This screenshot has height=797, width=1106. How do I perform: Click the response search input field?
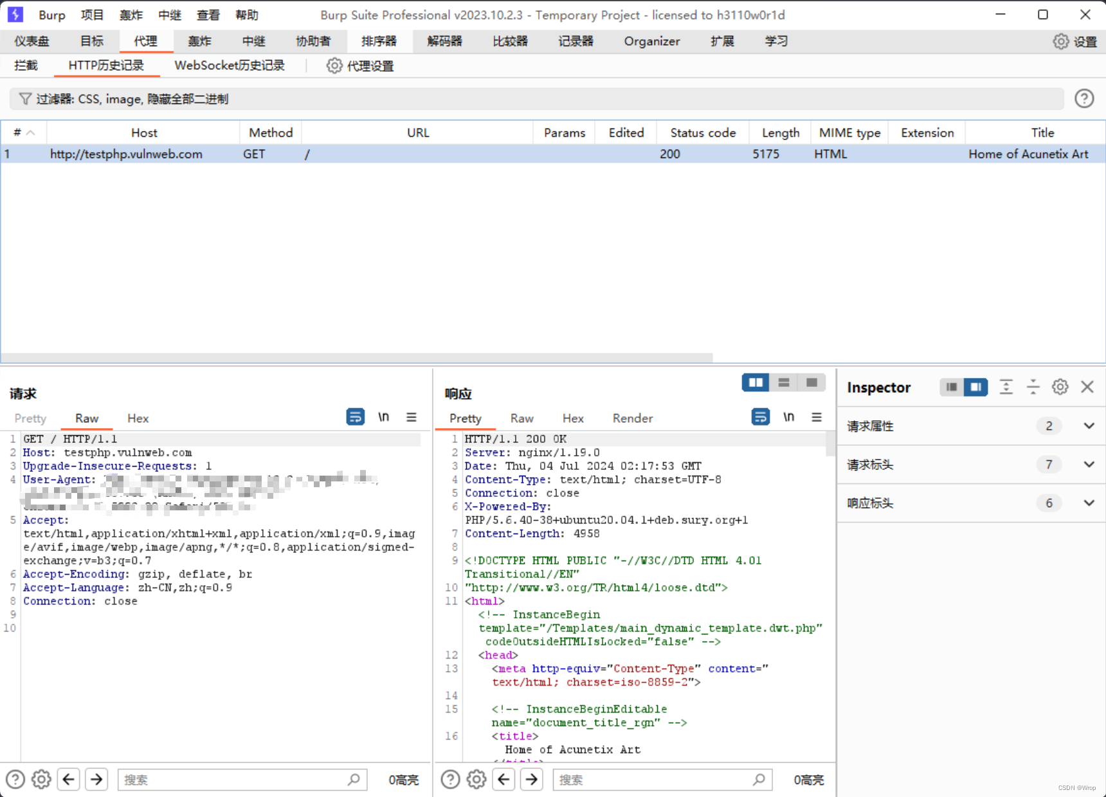pyautogui.click(x=662, y=780)
